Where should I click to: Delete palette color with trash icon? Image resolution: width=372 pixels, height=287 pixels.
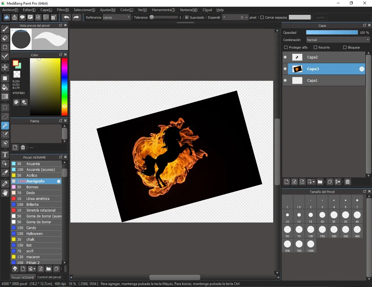pyautogui.click(x=23, y=147)
